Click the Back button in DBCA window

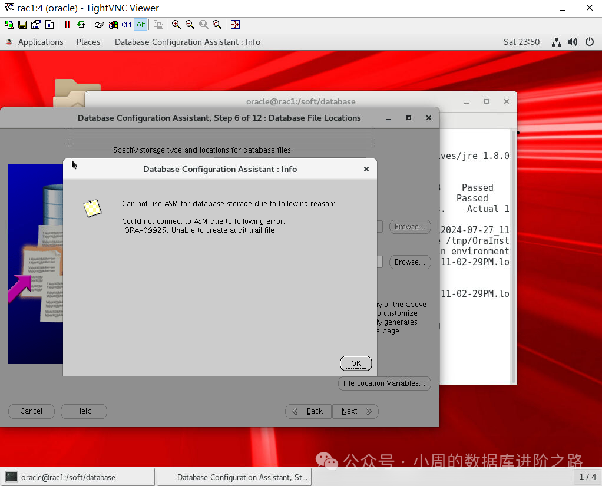coord(308,411)
